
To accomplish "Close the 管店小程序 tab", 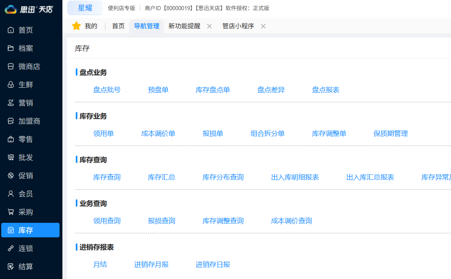I will point(263,25).
